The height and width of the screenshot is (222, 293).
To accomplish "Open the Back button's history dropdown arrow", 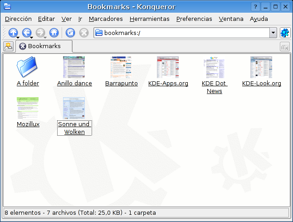I will [32, 38].
